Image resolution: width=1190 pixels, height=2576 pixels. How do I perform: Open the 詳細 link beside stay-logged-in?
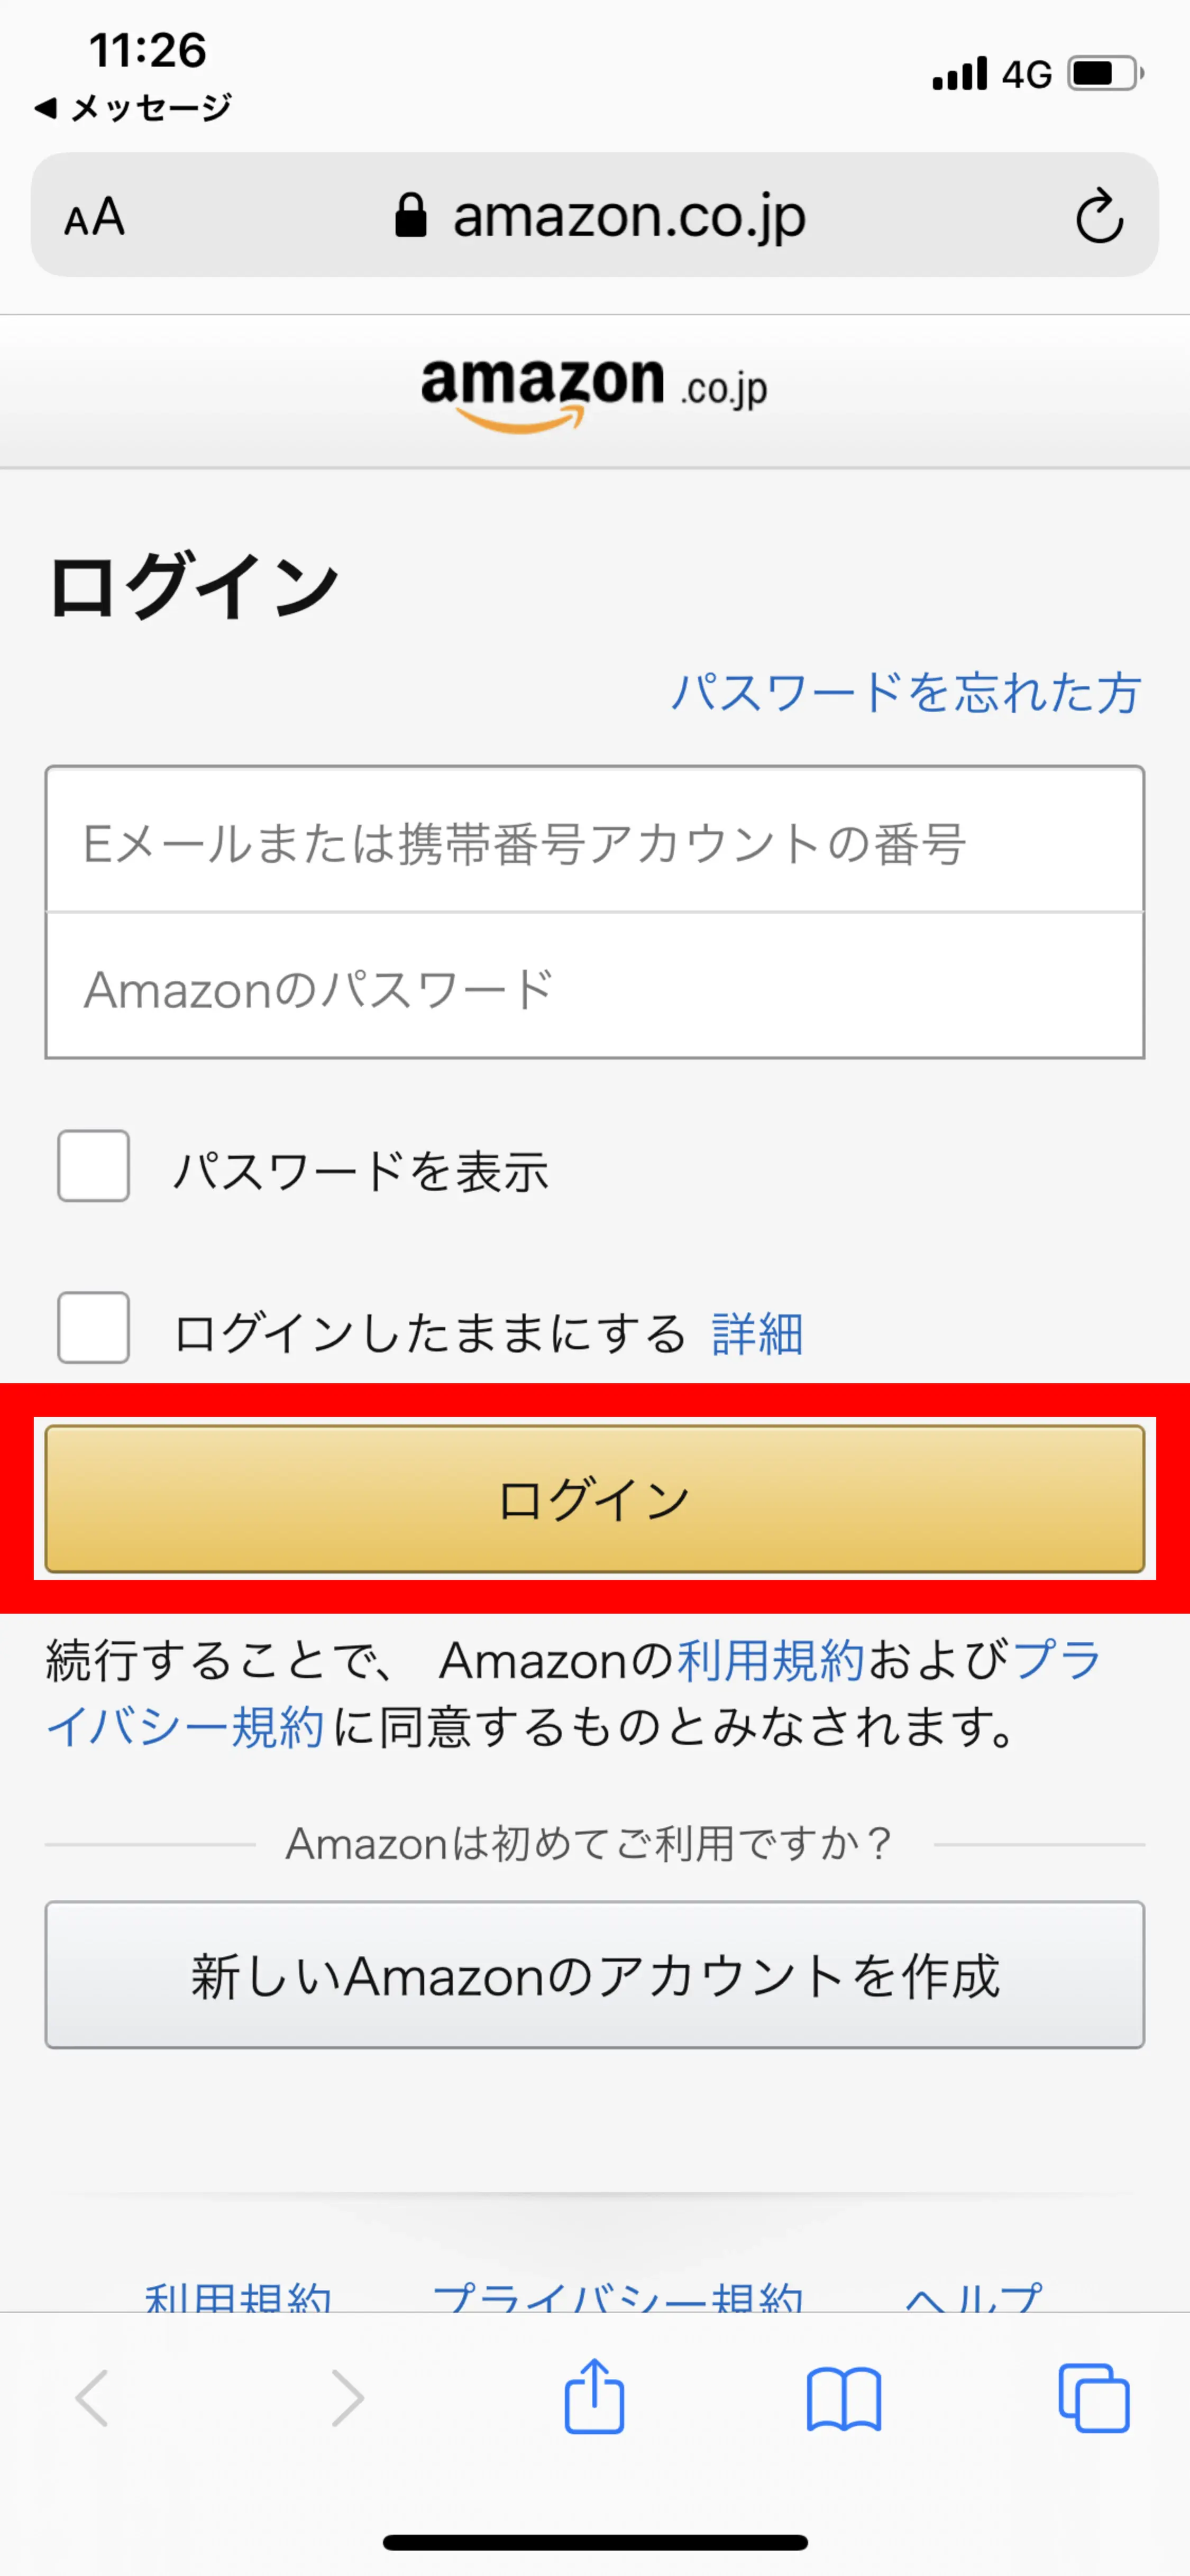[757, 1333]
